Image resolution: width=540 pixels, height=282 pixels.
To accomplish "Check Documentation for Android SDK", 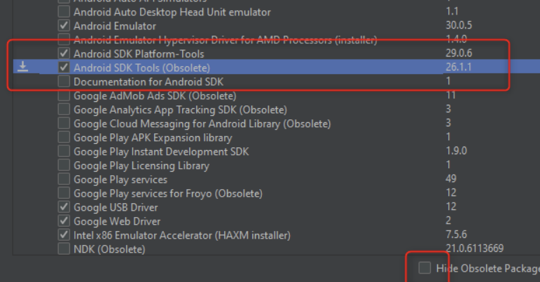I will (x=64, y=81).
